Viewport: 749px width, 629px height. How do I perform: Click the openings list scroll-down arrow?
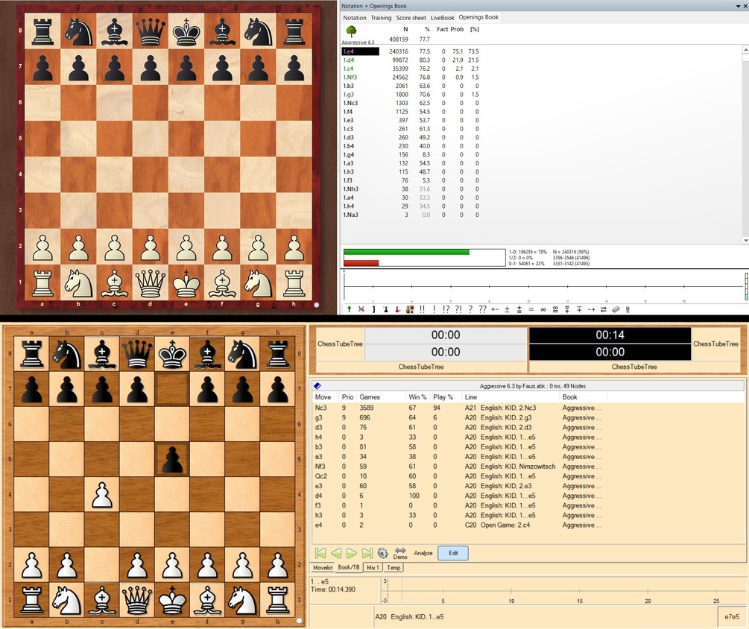click(x=745, y=240)
